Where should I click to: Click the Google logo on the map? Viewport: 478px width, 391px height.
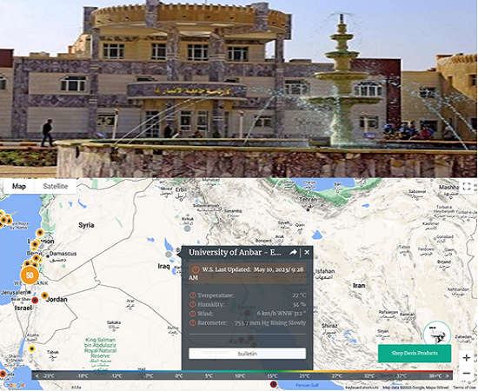point(14,385)
